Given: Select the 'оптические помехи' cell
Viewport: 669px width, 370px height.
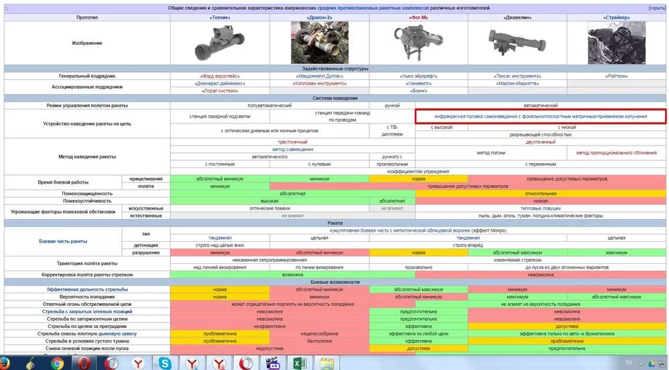Looking at the screenshot, I should click(270, 208).
